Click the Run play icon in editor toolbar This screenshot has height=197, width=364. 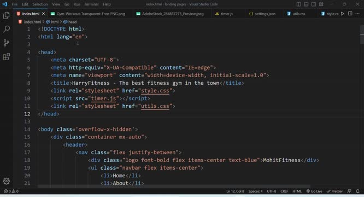tap(343, 14)
